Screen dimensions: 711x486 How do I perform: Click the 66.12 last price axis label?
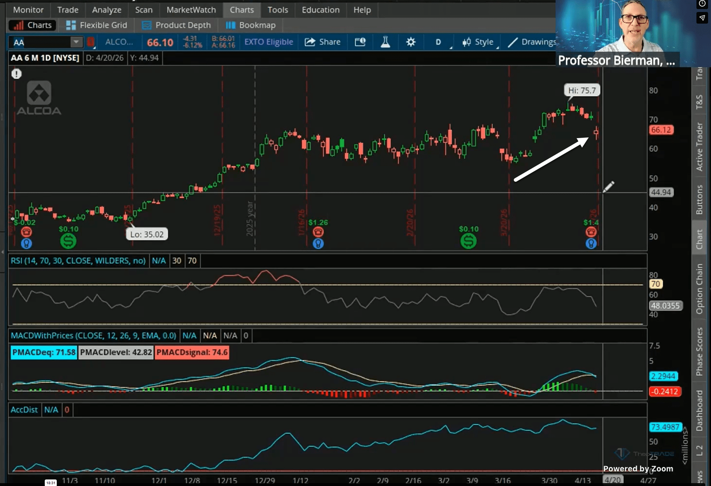(661, 130)
